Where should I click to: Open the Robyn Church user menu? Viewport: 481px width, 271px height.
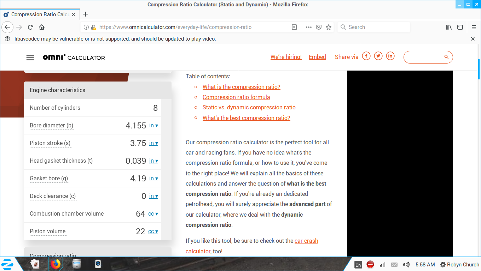[459, 265]
